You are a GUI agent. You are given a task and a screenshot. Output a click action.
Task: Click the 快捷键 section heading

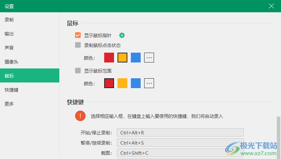click(x=75, y=102)
